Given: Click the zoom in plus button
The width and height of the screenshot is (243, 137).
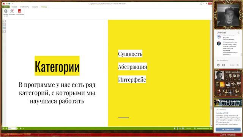Looking at the screenshot, I should click(x=211, y=129).
